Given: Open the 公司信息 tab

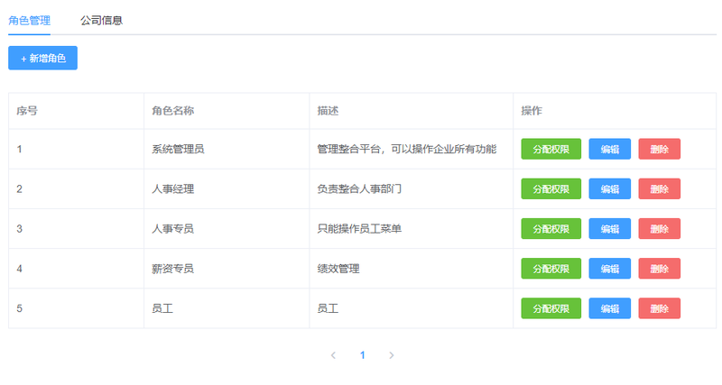Looking at the screenshot, I should pos(101,20).
